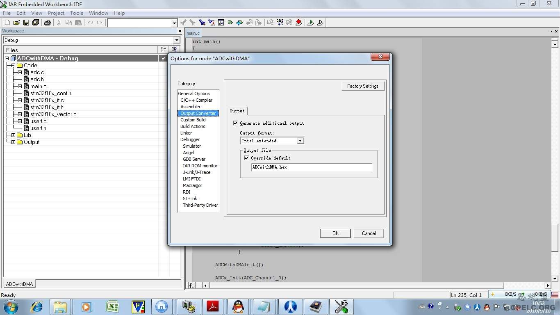
Task: Toggle Generate additional output checkbox
Action: (x=235, y=123)
